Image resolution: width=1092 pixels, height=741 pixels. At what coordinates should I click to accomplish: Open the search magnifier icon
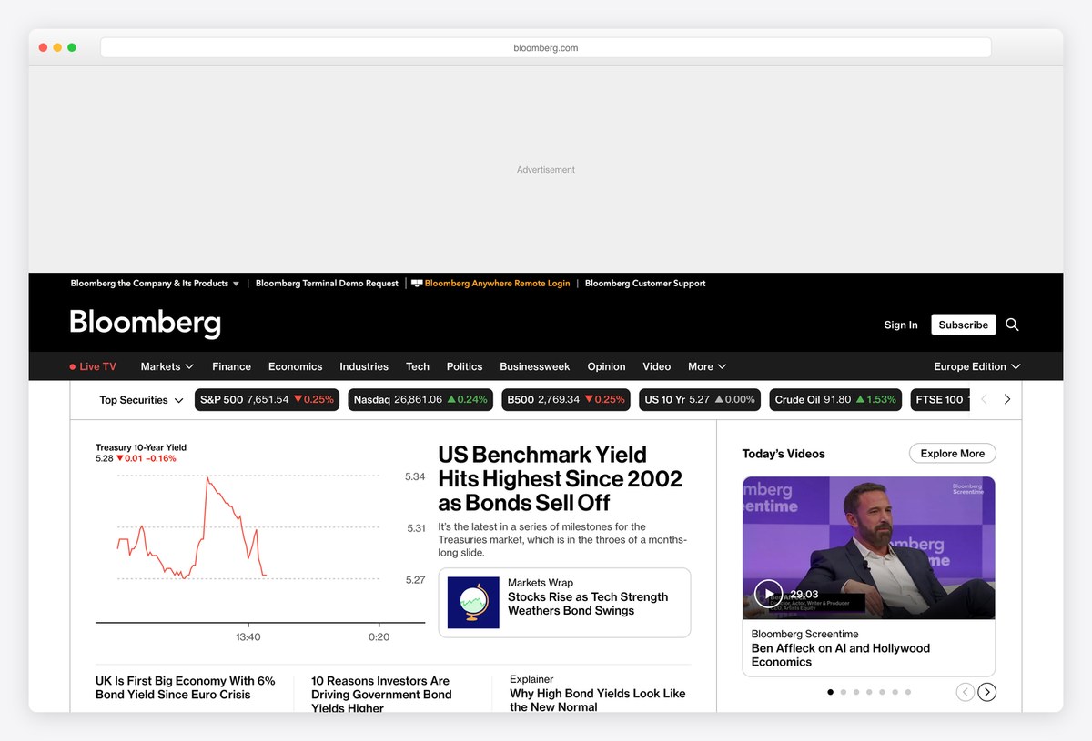[1012, 325]
